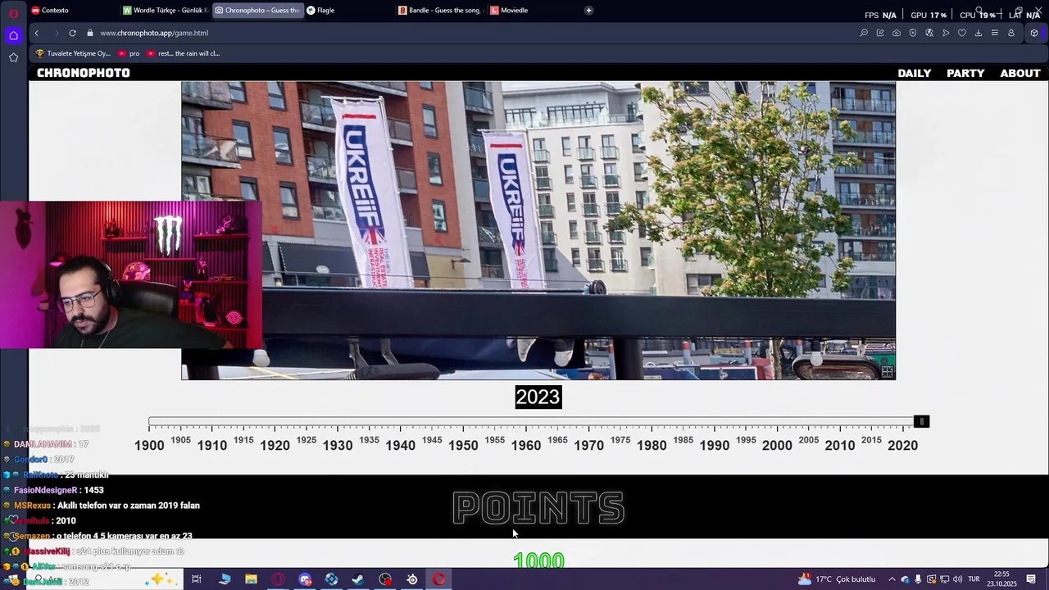
Task: Open clock and date 22:55
Action: [x=1001, y=579]
